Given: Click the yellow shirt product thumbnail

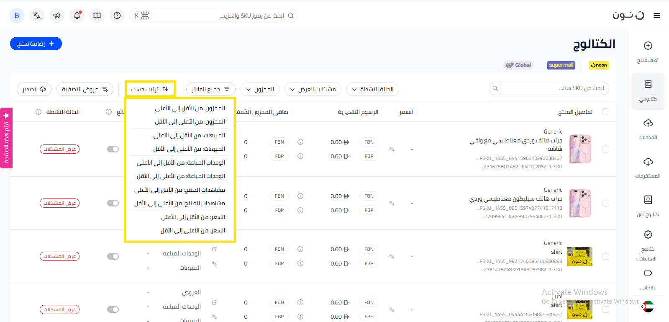Looking at the screenshot, I should (579, 256).
